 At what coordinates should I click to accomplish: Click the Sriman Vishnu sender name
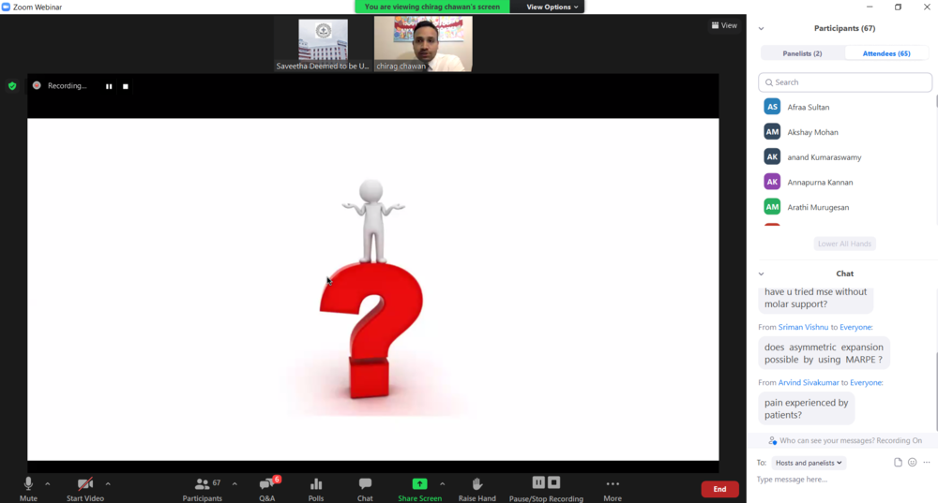click(803, 327)
